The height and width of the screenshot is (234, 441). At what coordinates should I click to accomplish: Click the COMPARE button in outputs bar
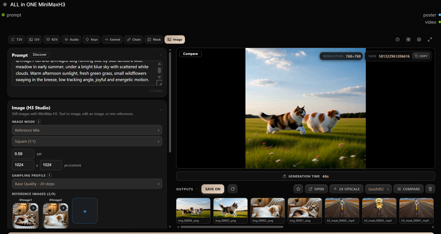tap(408, 189)
